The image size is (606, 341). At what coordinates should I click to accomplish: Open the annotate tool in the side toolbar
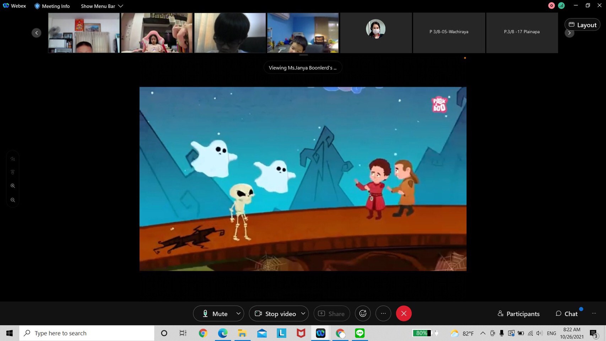13,159
